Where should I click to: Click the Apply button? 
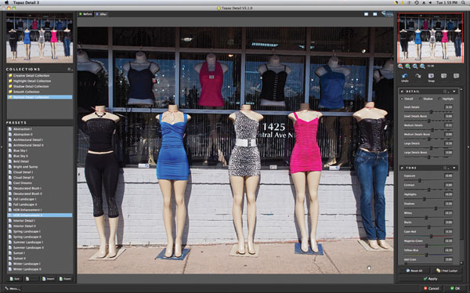[x=430, y=279]
